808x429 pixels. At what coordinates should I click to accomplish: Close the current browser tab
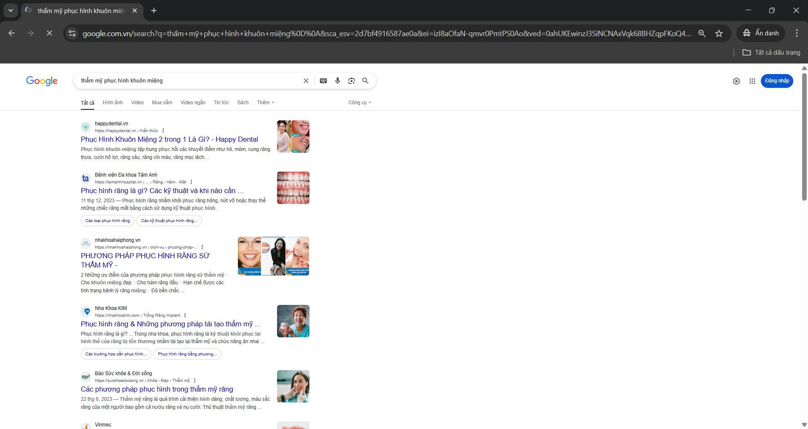tap(135, 11)
